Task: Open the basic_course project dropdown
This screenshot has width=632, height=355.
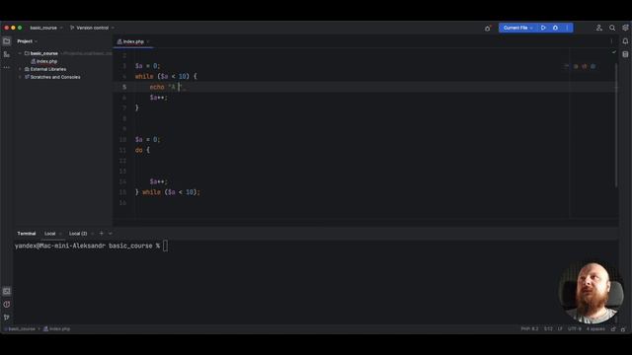Action: click(x=46, y=28)
